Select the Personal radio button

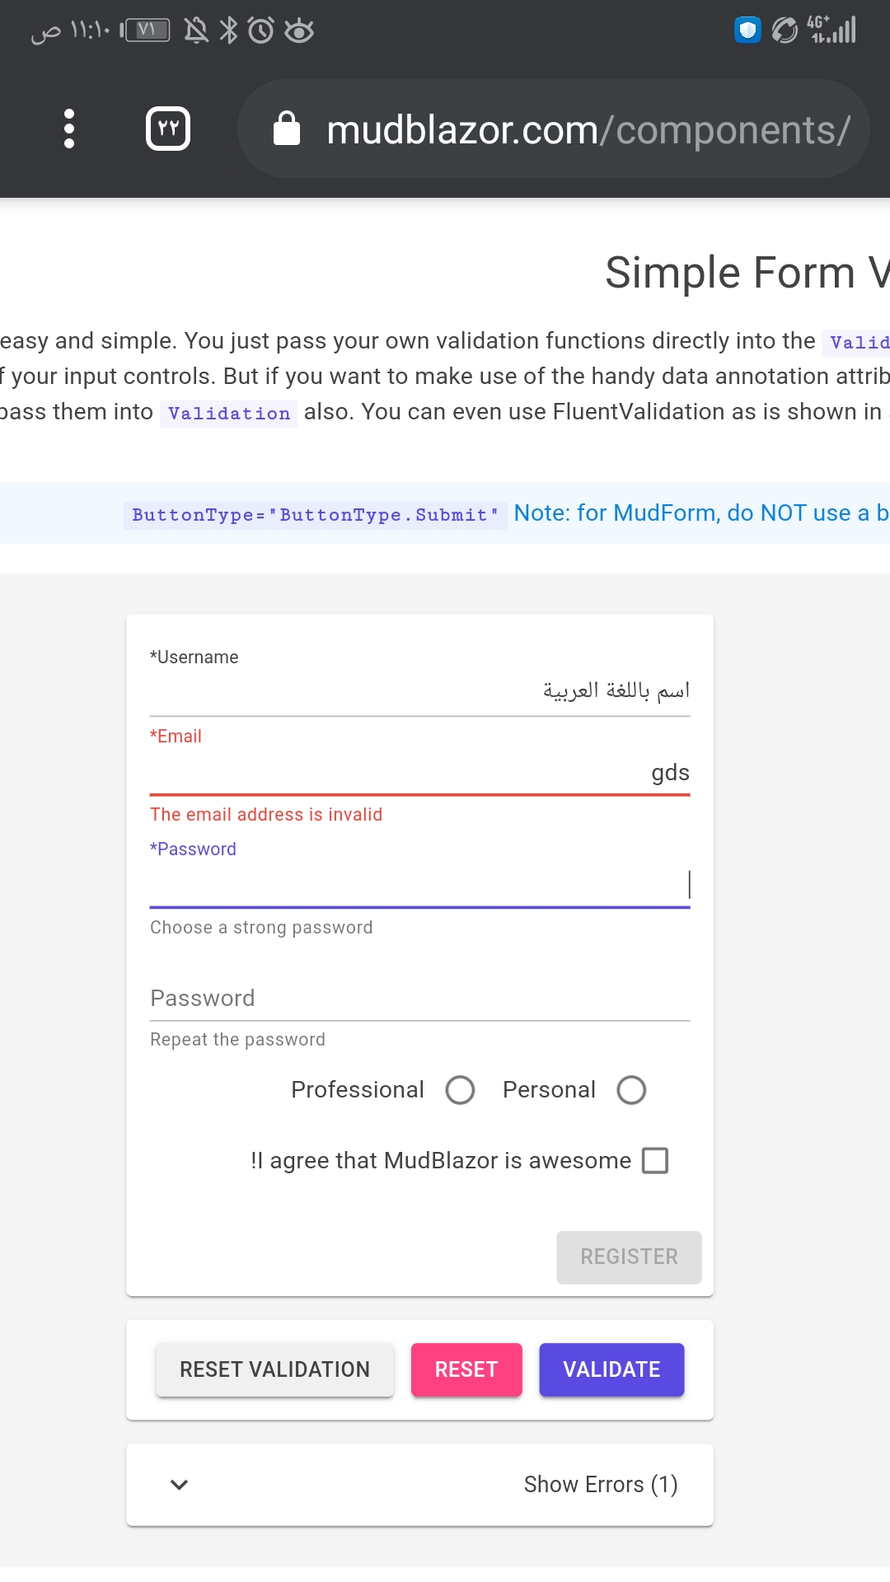(x=631, y=1089)
